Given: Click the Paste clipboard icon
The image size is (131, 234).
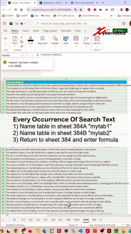Looking at the screenshot, I should 15,38.
